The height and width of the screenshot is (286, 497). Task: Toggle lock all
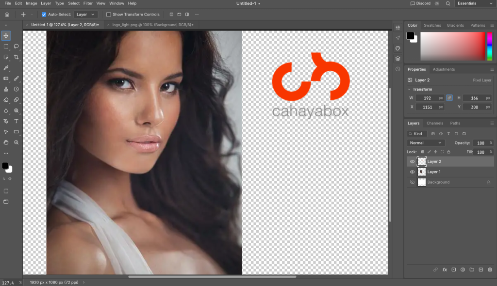[448, 152]
